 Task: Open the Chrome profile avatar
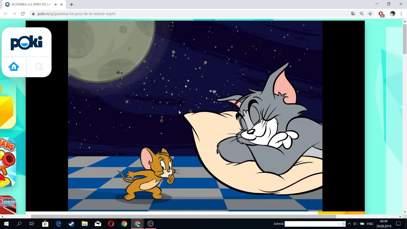[x=393, y=14]
